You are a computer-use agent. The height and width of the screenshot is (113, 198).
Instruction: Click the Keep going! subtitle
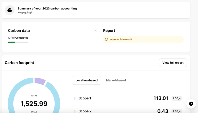25,12
